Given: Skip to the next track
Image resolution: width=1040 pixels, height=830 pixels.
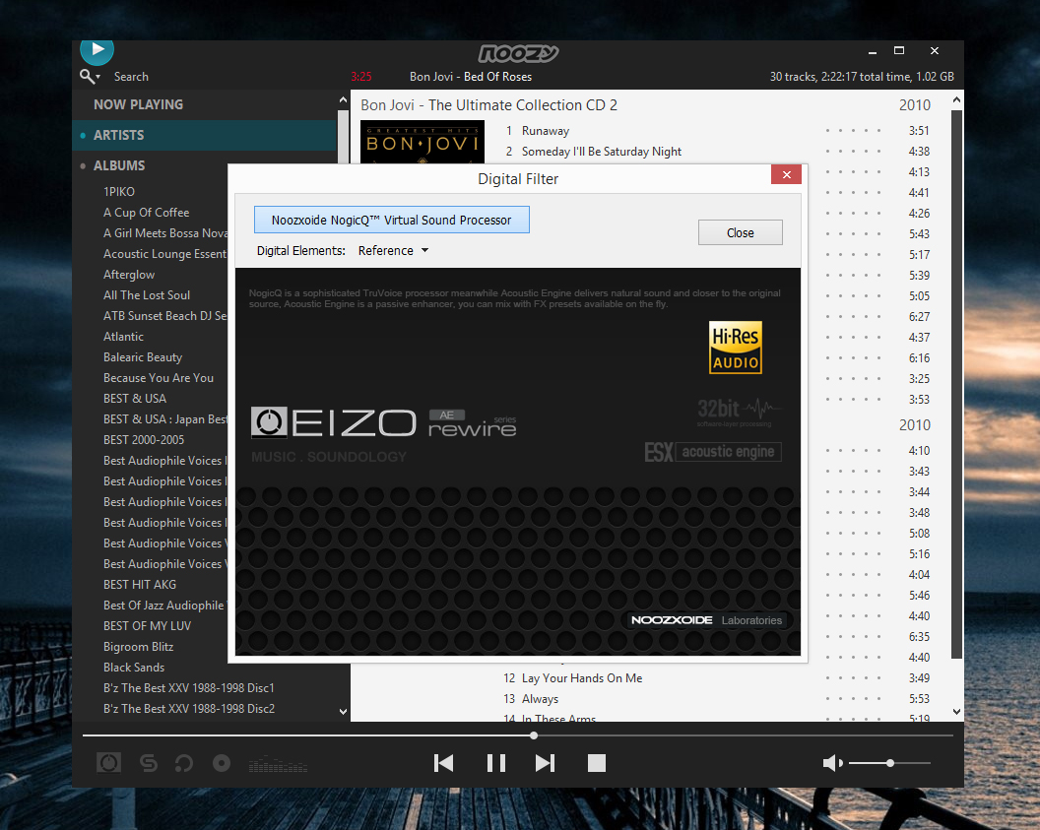Looking at the screenshot, I should click(x=546, y=763).
